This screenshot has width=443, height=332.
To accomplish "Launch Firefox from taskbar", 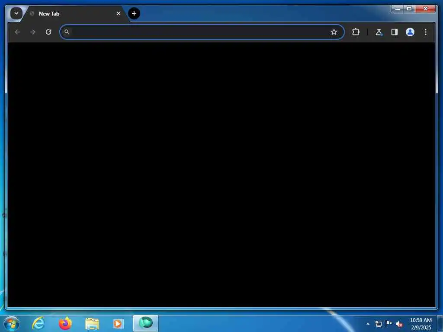I will [x=65, y=323].
